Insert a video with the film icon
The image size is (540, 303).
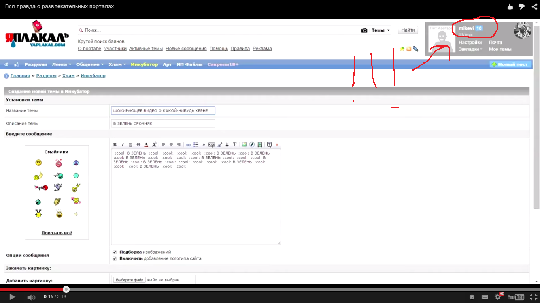click(x=260, y=144)
